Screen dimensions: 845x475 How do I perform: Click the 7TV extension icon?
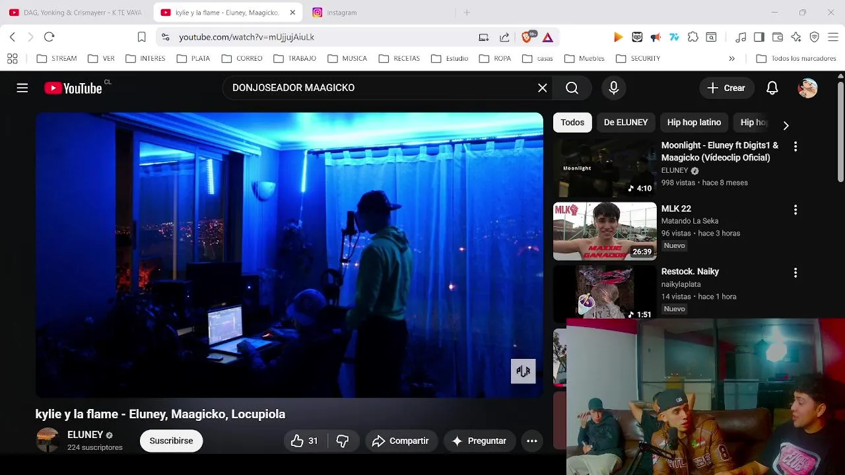point(674,37)
